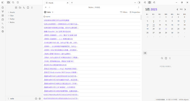Open the tab list dropdown arrow

tap(135, 2)
